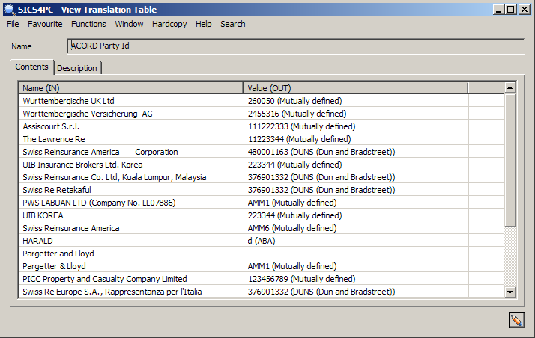535x338 pixels.
Task: Click the Name (IN) column header
Action: [x=131, y=88]
